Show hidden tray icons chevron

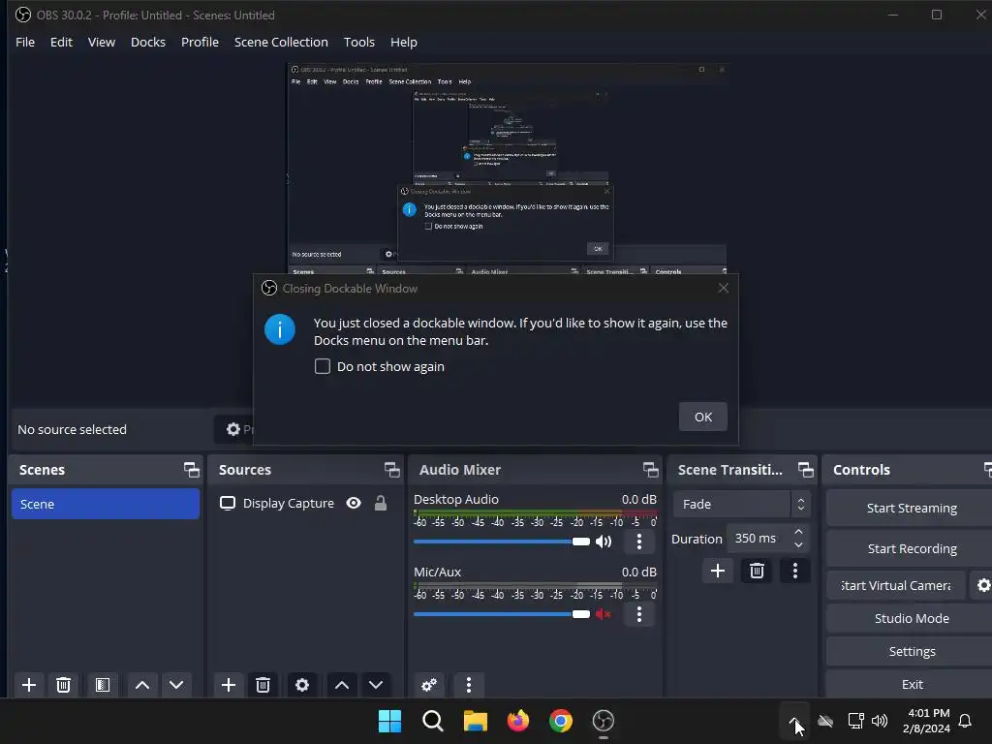tap(794, 721)
